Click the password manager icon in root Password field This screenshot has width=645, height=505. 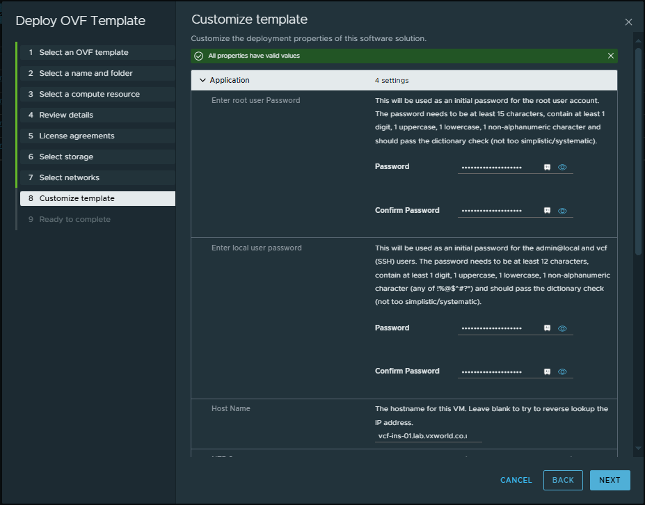tap(548, 168)
